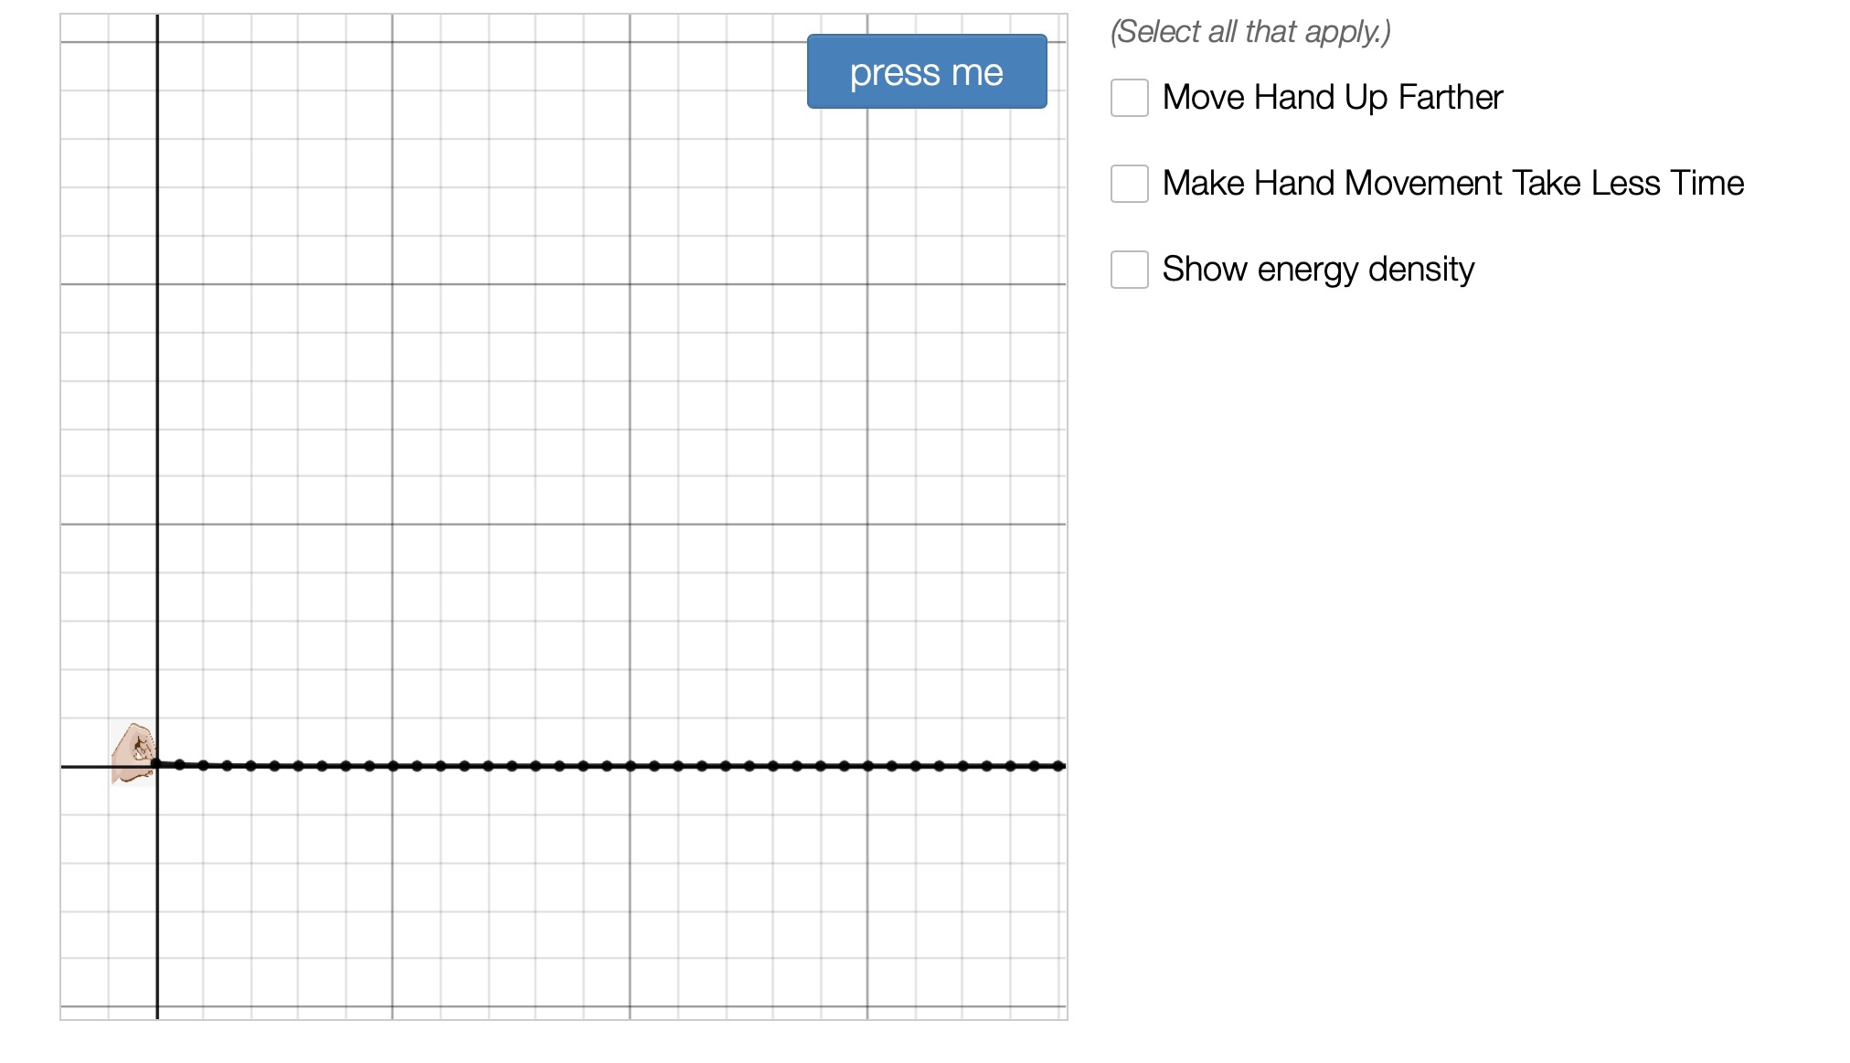Click the "Move Hand Up Farther" label text
Viewport: 1850px width, 1063px height.
(x=1332, y=98)
